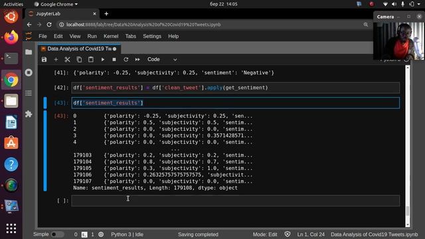Viewport: 425px width, 239px height.
Task: Open the system status menu arrow
Action: tap(419, 4)
